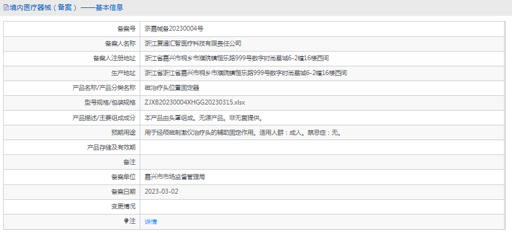Click the 备案人名称 label
This screenshot has width=512, height=233.
(x=120, y=44)
